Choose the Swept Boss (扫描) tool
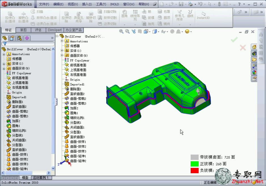 click(x=37, y=12)
